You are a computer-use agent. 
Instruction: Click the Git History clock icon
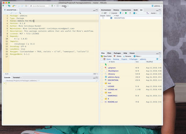(130, 13)
